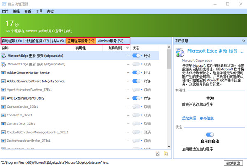Open the 工具 menu

[39, 12]
